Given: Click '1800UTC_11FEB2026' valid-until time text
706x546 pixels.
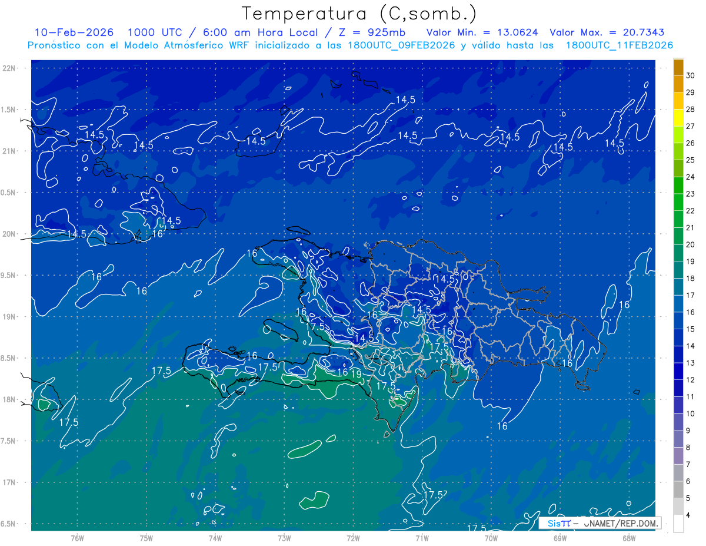Looking at the screenshot, I should [619, 45].
